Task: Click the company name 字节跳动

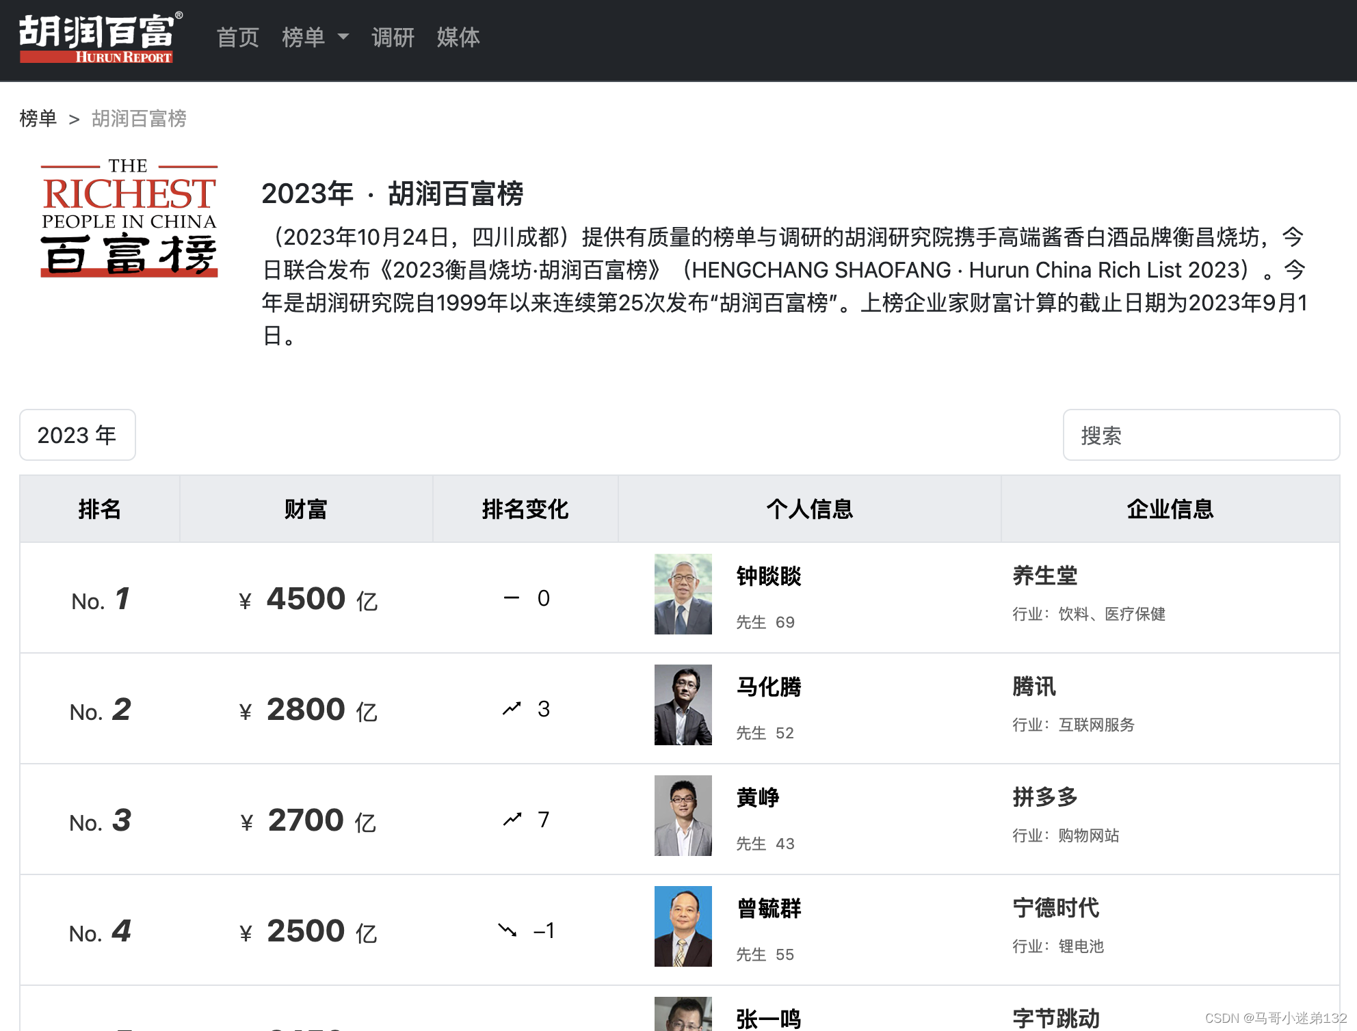Action: 1056,1019
